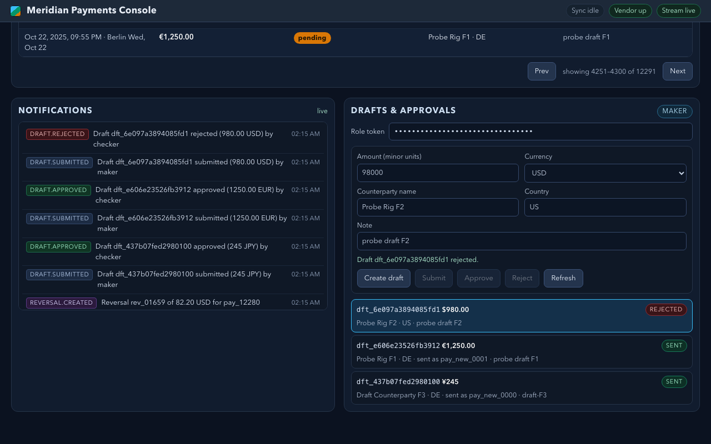Click the probe draft F1 note cell
The width and height of the screenshot is (711, 444).
pyautogui.click(x=587, y=37)
